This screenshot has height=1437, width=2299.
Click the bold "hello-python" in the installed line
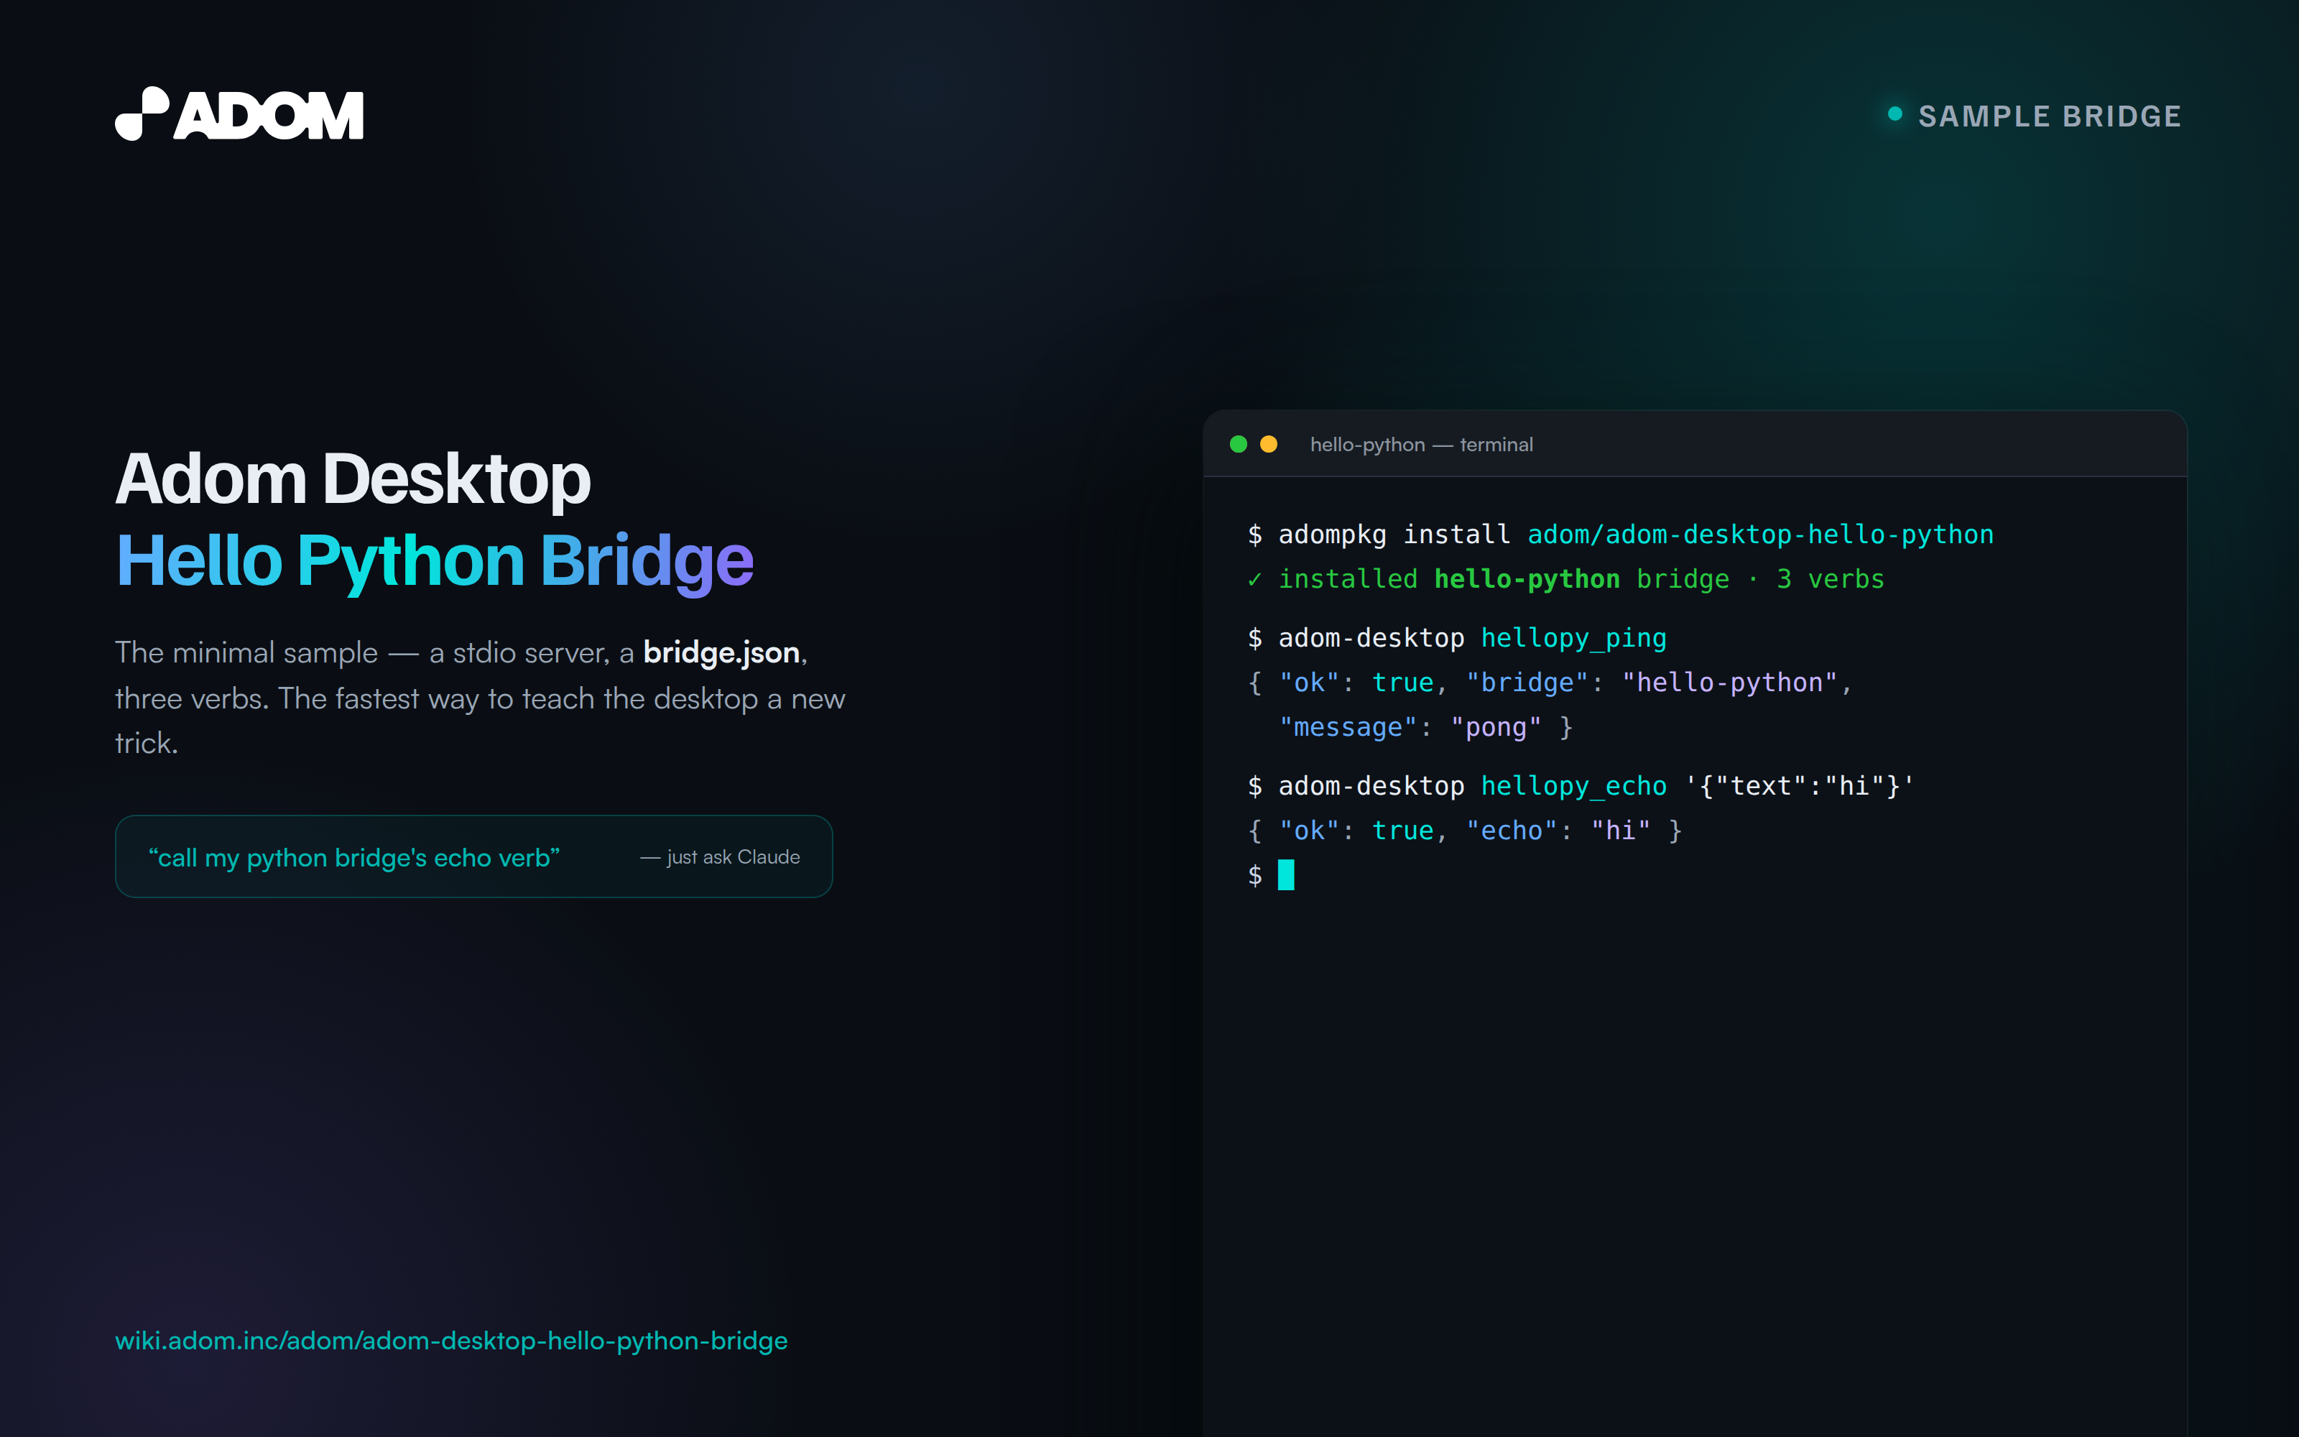1527,579
